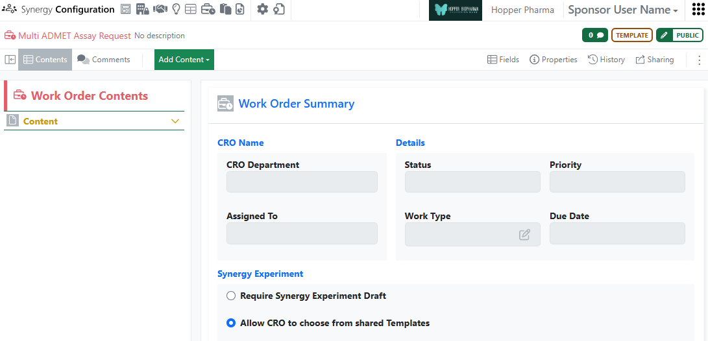Click the certificate badge icon in toolbar
708x341 pixels.
click(279, 10)
